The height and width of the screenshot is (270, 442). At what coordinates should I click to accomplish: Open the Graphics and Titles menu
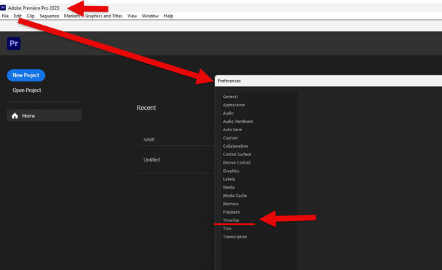[x=104, y=16]
